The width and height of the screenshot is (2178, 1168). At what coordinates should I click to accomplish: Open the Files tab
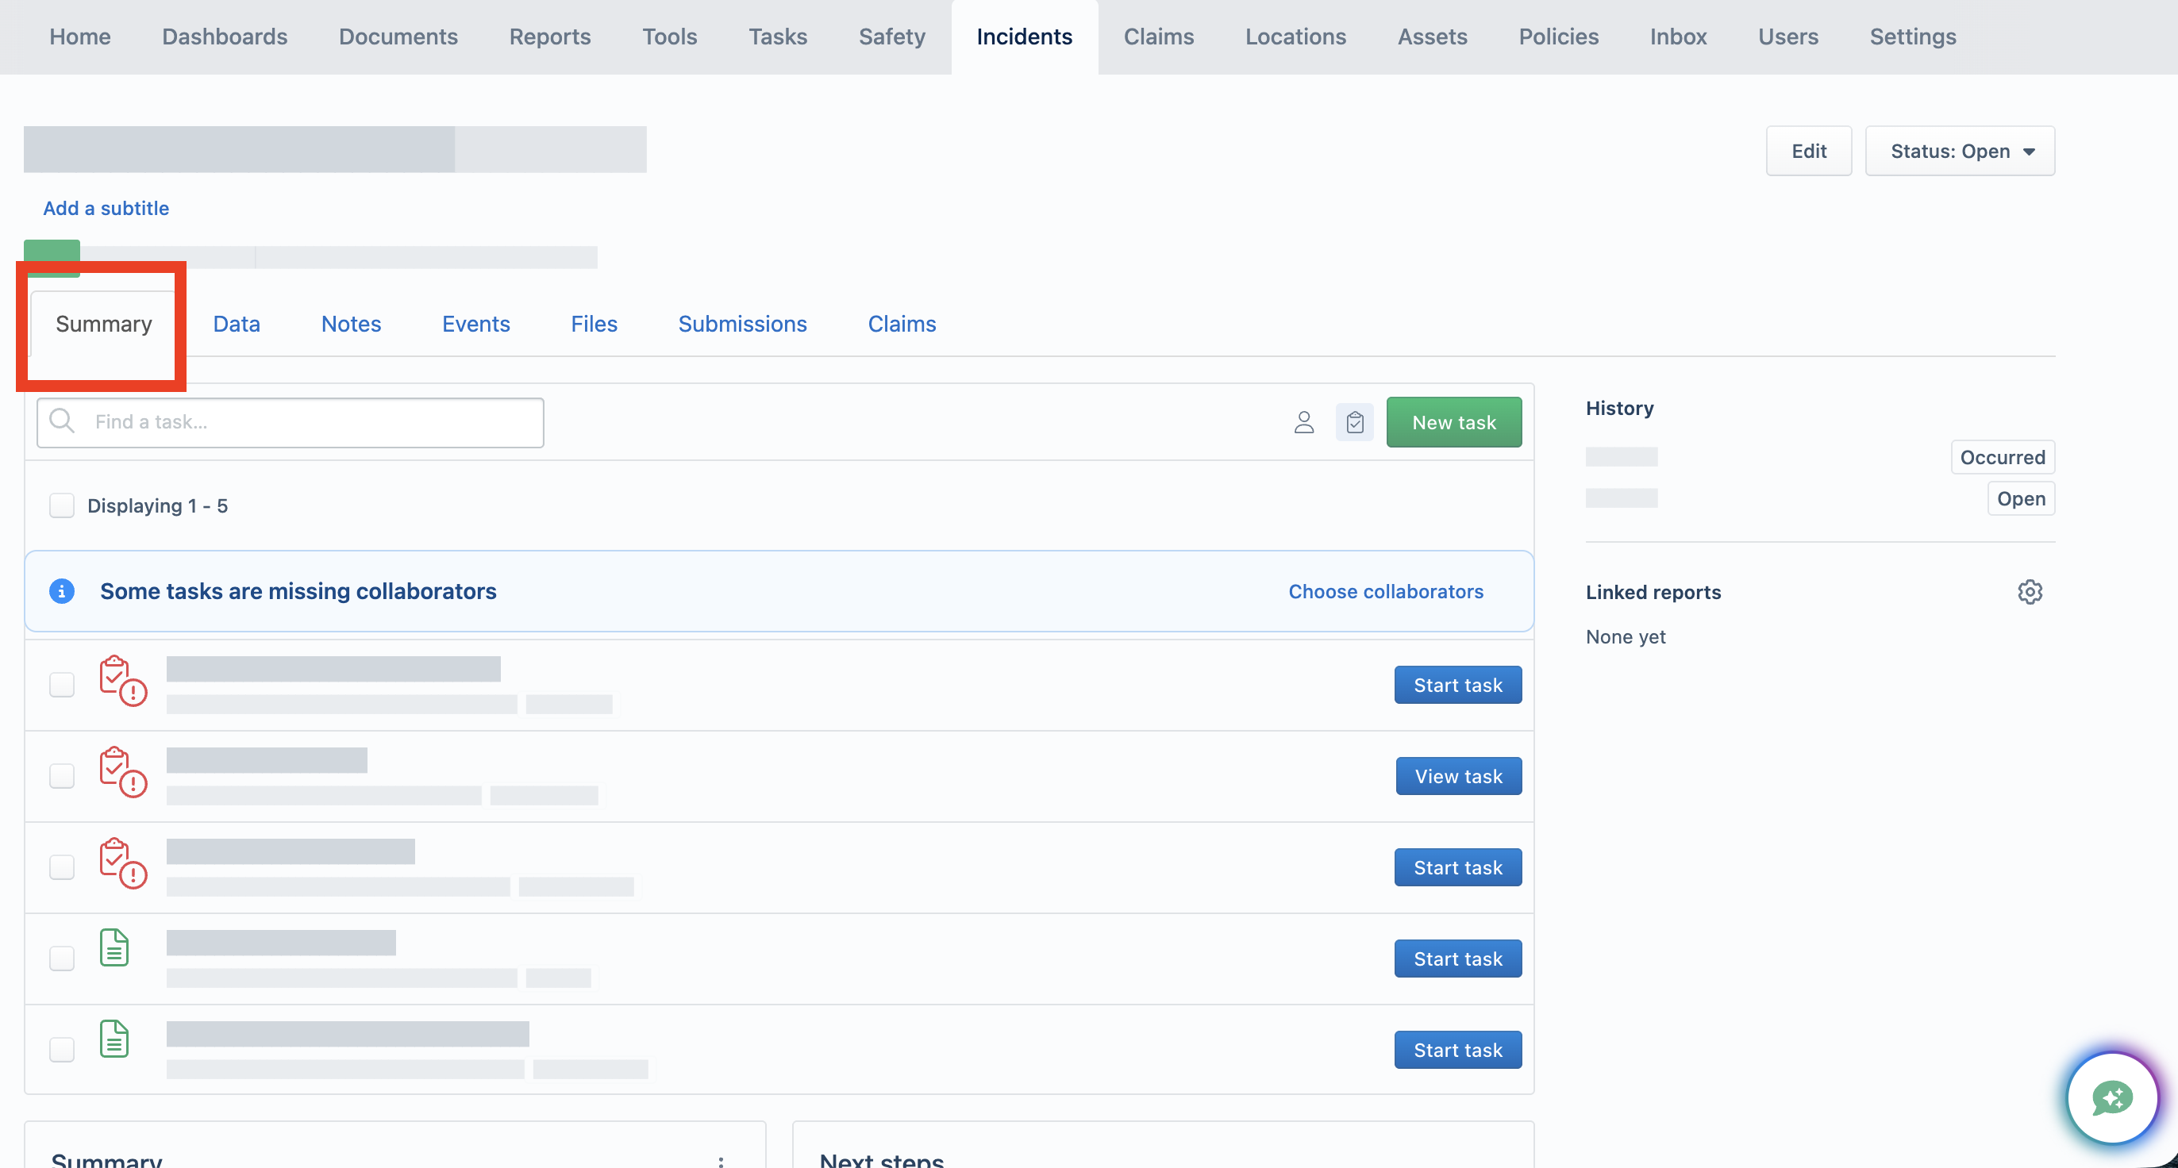[594, 324]
